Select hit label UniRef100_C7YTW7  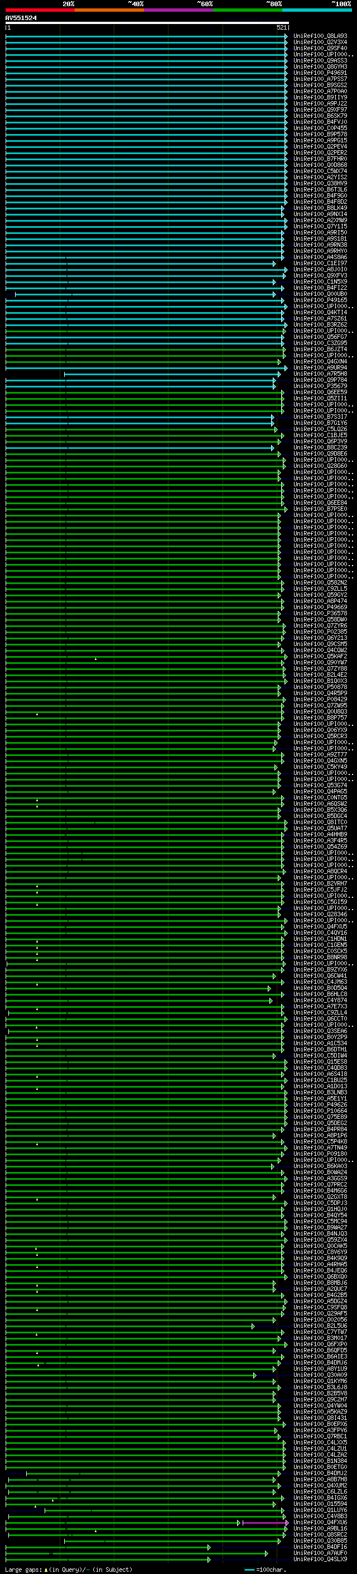(320, 1333)
